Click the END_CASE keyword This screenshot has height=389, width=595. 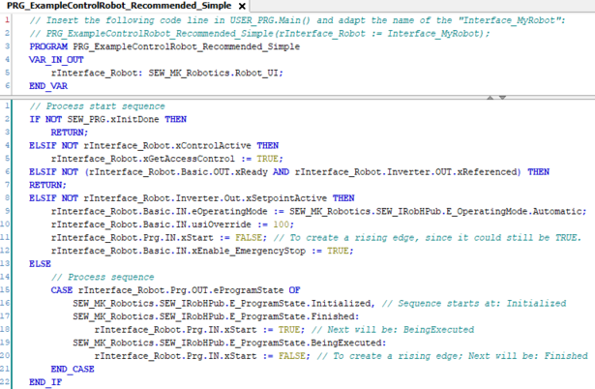(73, 369)
